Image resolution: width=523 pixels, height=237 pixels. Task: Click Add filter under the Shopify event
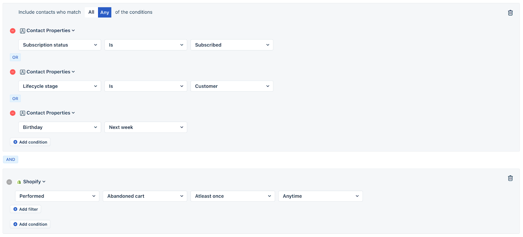tap(25, 209)
